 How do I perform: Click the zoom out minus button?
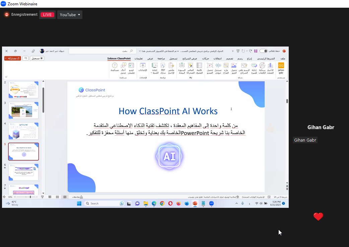pyautogui.click(x=37, y=197)
